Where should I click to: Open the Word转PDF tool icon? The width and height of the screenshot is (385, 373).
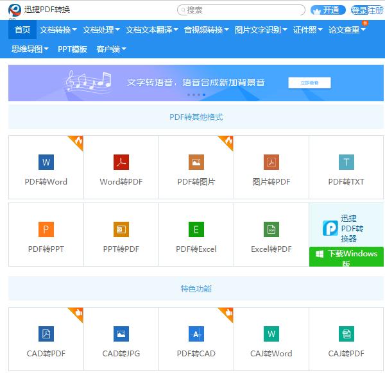121,162
